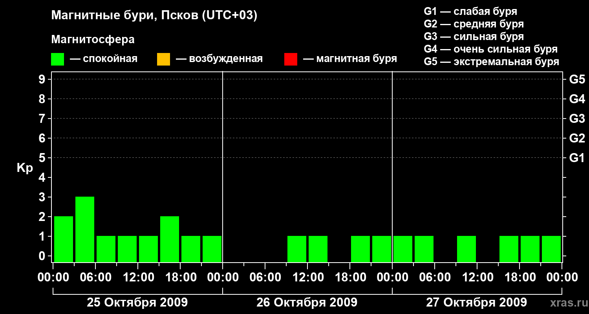The height and width of the screenshot is (314, 589).
Task: Click the 18:00–21:00 bar on 26 October
Action: [x=360, y=249]
